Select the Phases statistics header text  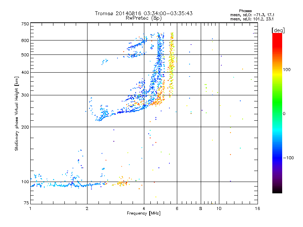[x=245, y=11]
